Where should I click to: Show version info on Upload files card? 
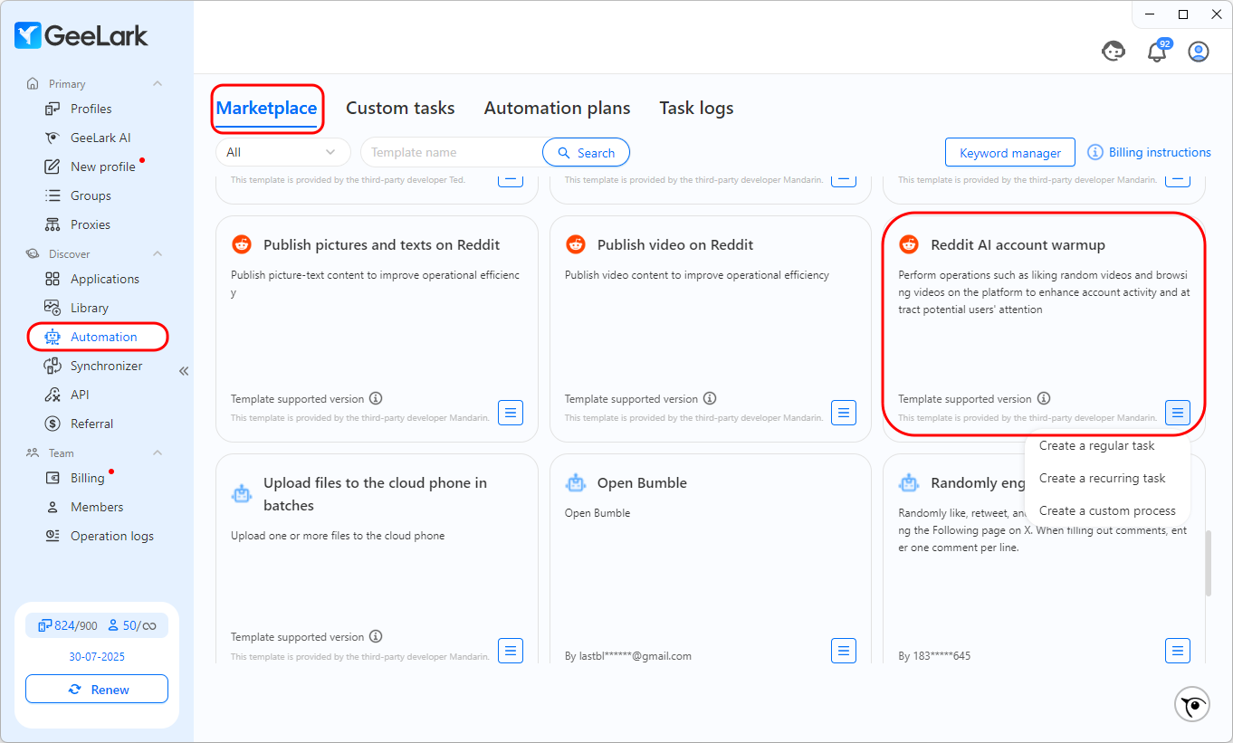point(376,636)
